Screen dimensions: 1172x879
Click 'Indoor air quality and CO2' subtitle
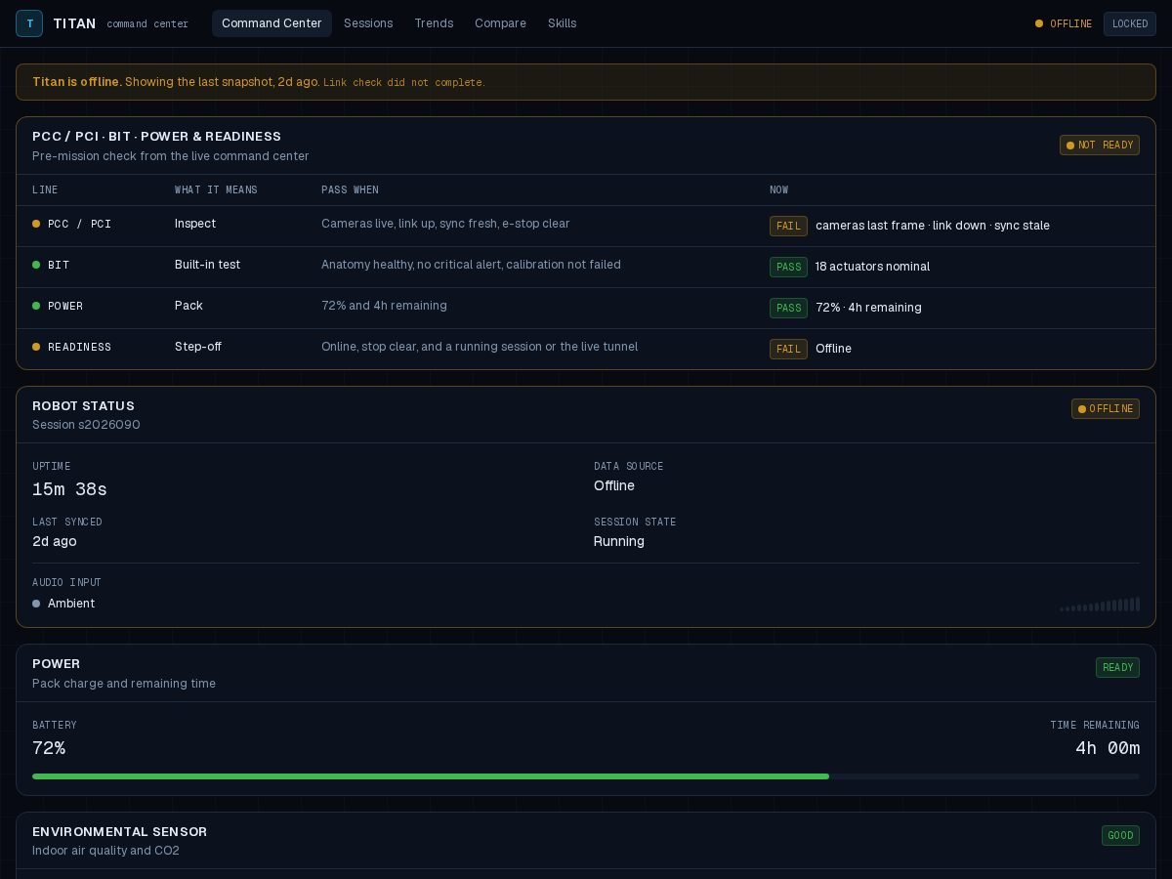[105, 851]
